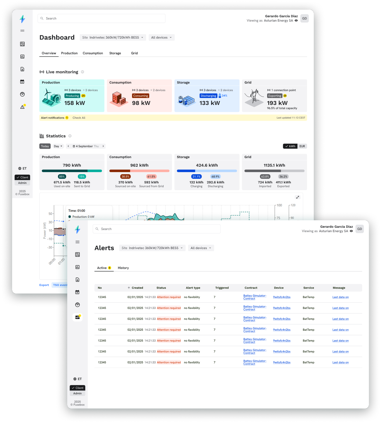Click Check All in the alert notifications bar
Viewport: 381px width, 423px height.
click(79, 118)
